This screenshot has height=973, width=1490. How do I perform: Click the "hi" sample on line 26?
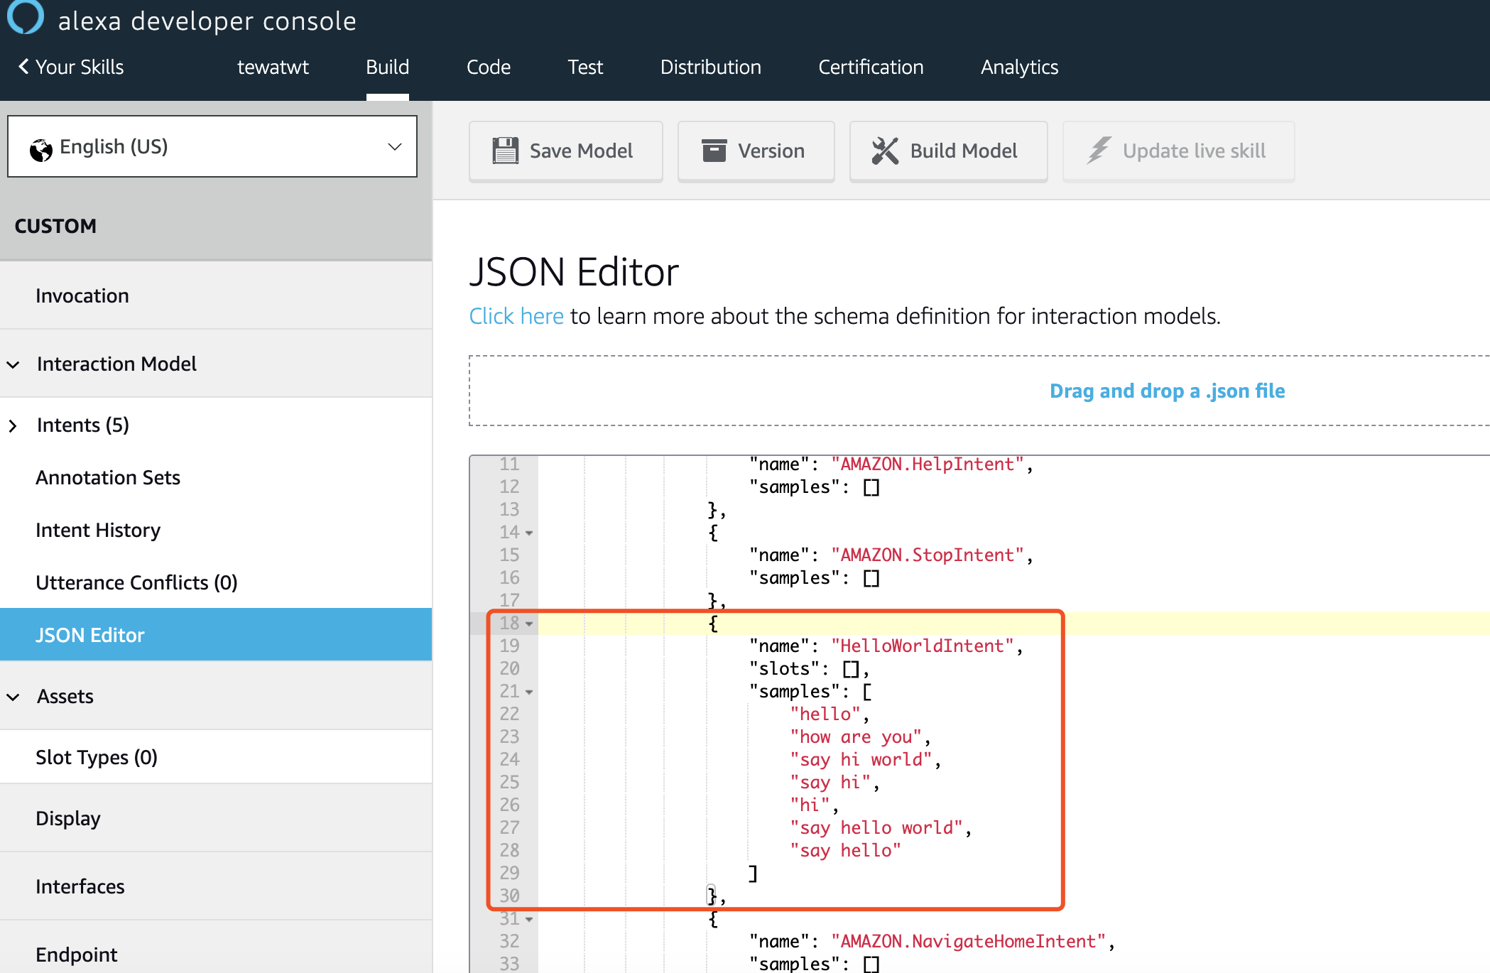click(810, 805)
